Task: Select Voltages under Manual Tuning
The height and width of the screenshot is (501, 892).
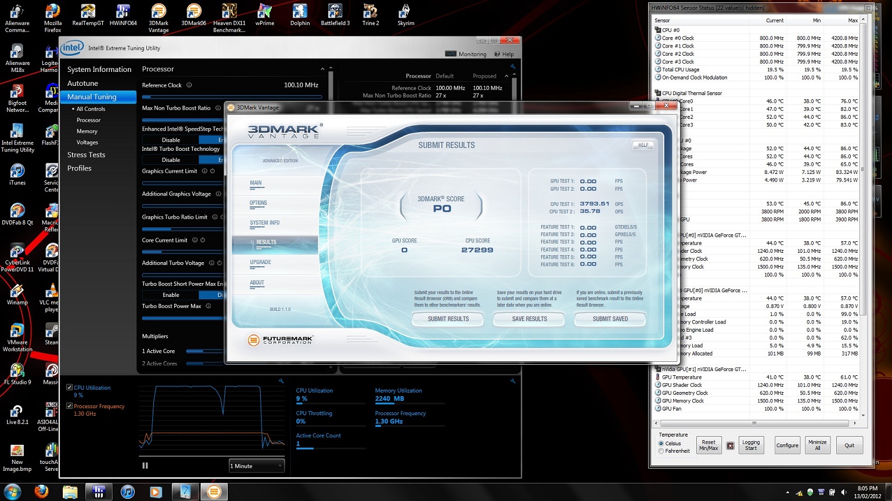Action: pyautogui.click(x=87, y=142)
